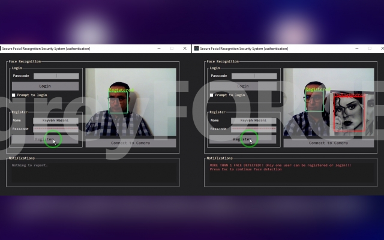
Task: Close the window showing 'Nothing to report'
Action: click(185, 49)
